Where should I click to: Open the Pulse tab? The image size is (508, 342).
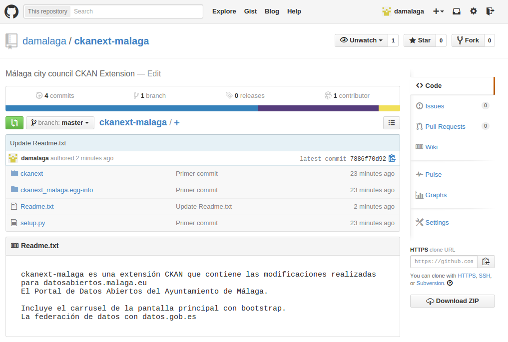tap(433, 175)
